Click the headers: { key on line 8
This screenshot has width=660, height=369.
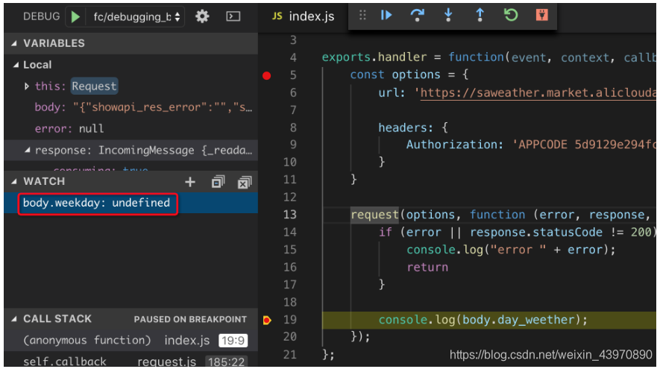(413, 127)
